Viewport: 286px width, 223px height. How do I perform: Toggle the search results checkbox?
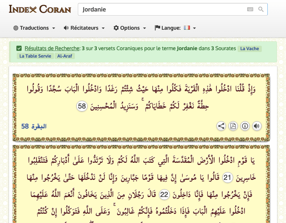(x=19, y=48)
